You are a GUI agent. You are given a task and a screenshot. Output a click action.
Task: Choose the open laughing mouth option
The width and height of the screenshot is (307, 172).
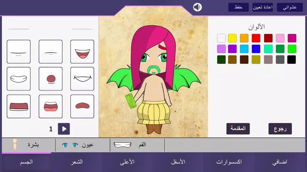tap(82, 52)
